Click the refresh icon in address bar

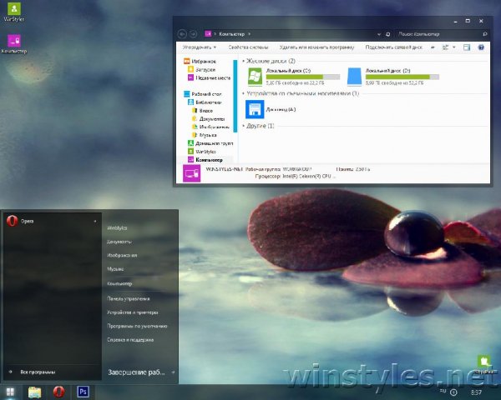[388, 34]
